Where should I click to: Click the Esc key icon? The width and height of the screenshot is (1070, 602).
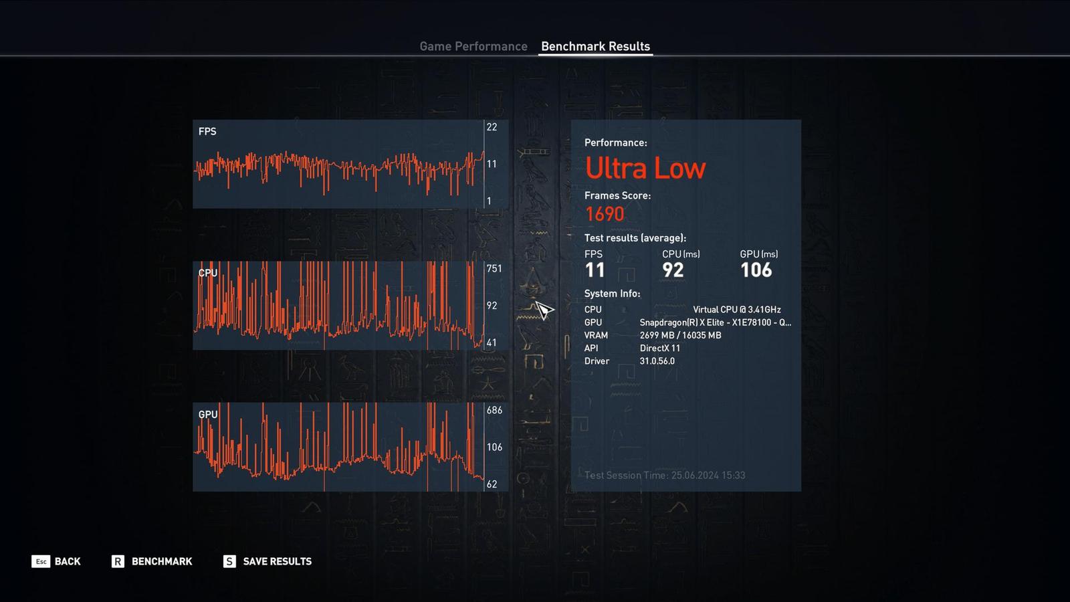coord(41,561)
